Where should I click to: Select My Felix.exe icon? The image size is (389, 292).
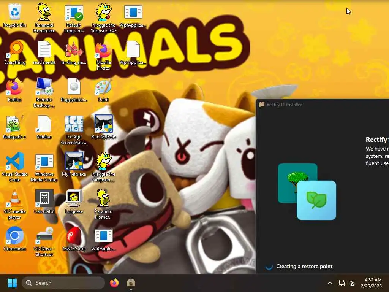[74, 164]
